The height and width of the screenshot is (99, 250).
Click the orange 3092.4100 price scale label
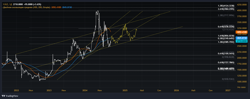pos(242,32)
